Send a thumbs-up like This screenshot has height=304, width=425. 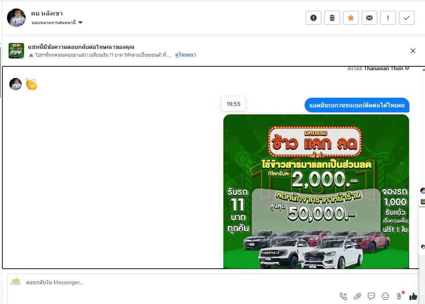coord(413,296)
